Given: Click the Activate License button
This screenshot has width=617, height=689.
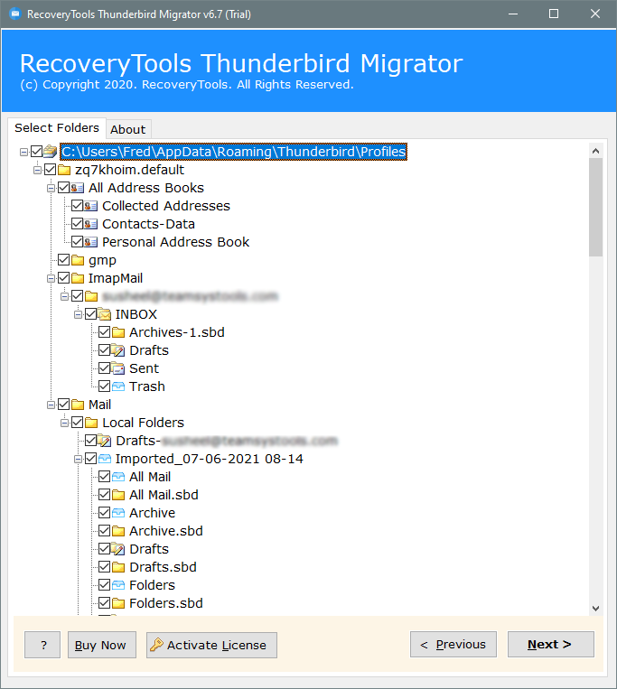Looking at the screenshot, I should click(x=211, y=645).
